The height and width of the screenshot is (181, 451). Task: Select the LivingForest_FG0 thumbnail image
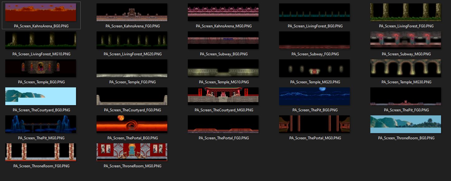tap(406, 12)
